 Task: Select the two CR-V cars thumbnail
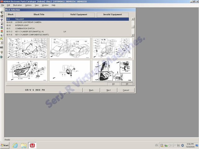[x=70, y=48]
